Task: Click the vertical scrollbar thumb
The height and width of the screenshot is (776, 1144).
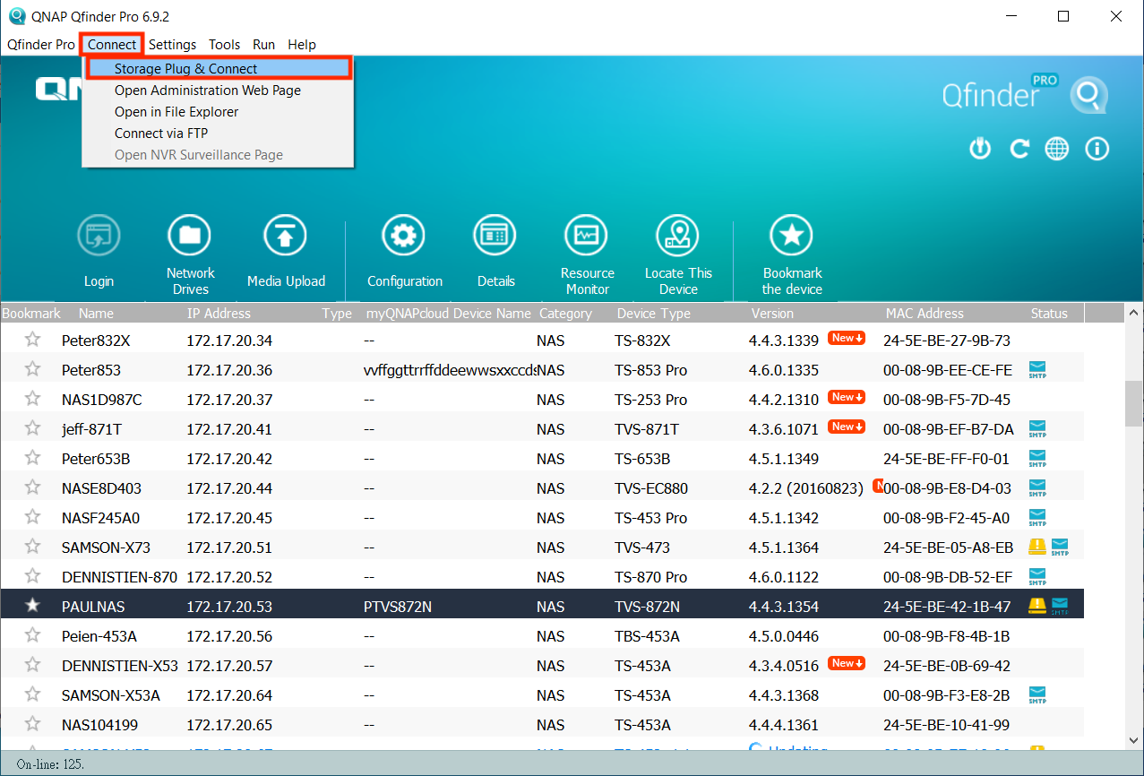Action: (1133, 405)
